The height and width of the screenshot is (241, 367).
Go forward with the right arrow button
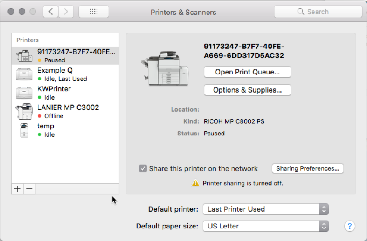[x=66, y=12]
